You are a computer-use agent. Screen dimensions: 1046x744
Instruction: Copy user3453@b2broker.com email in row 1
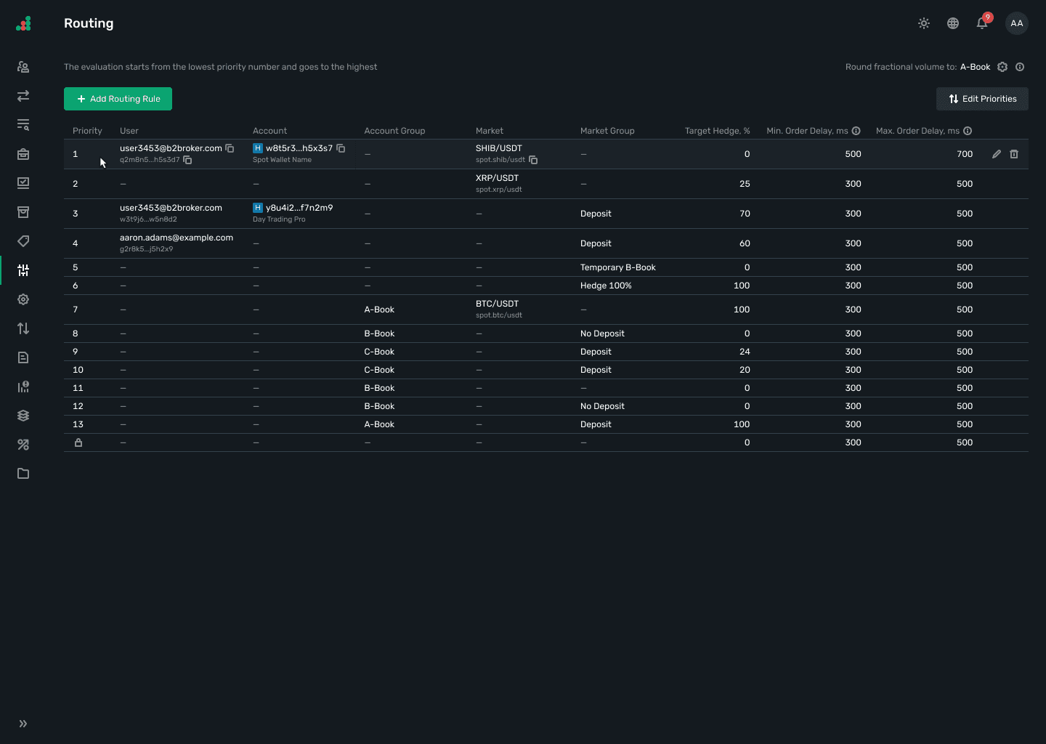click(x=230, y=148)
